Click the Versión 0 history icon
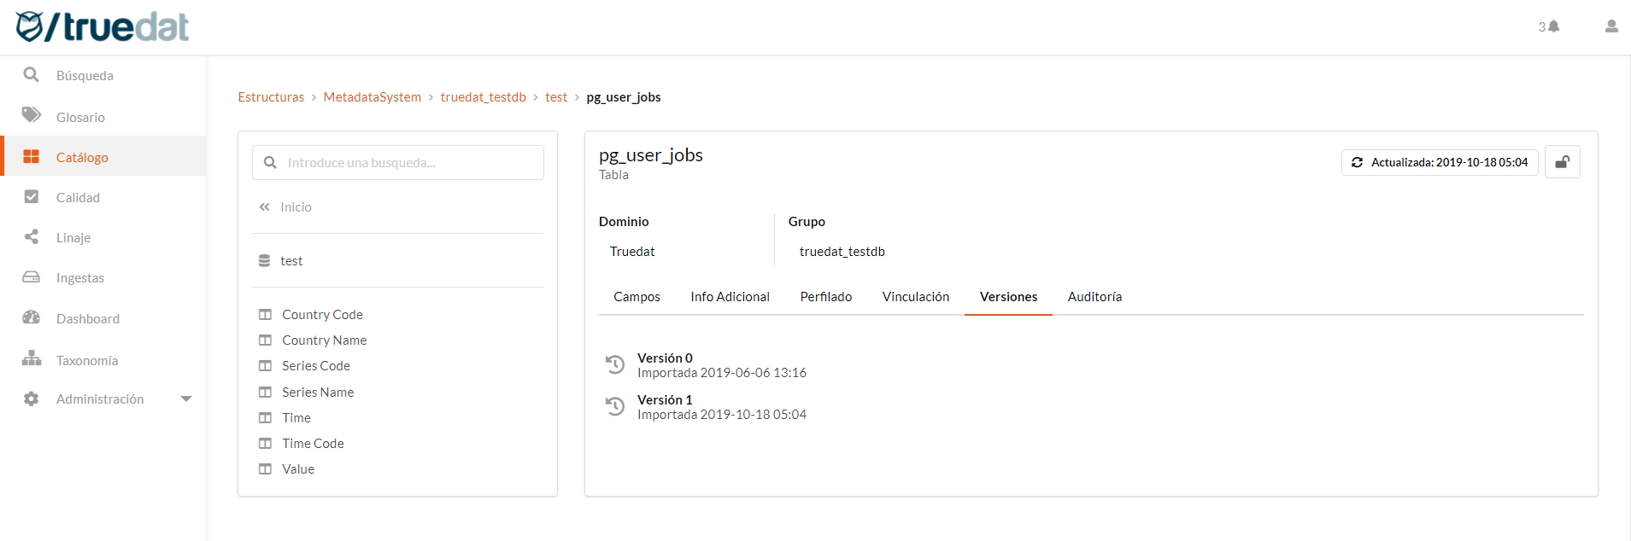 (x=615, y=365)
